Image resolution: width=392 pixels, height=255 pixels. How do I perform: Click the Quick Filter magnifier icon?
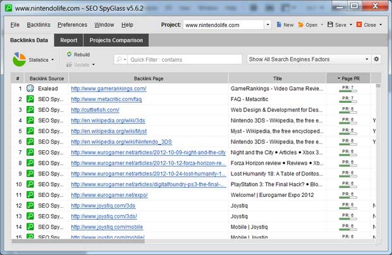pos(119,59)
